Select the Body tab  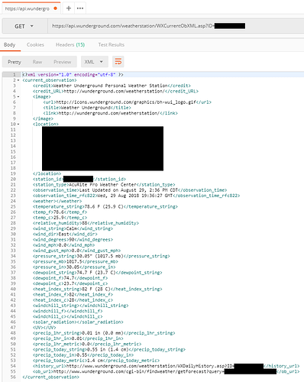pyautogui.click(x=10, y=45)
